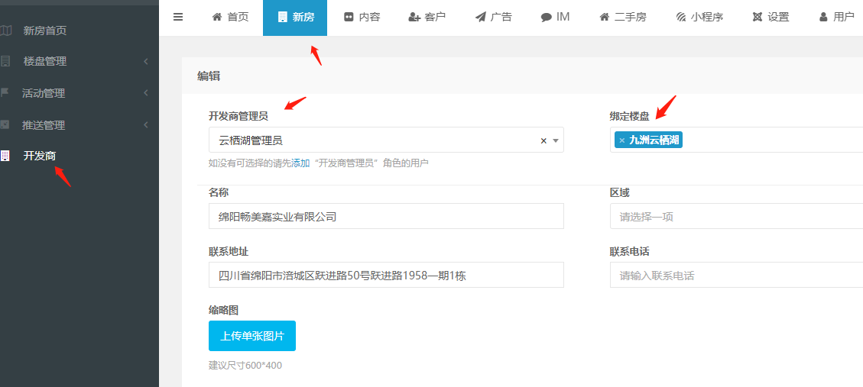Open the 用户 top menu
This screenshot has height=387, width=863.
836,17
